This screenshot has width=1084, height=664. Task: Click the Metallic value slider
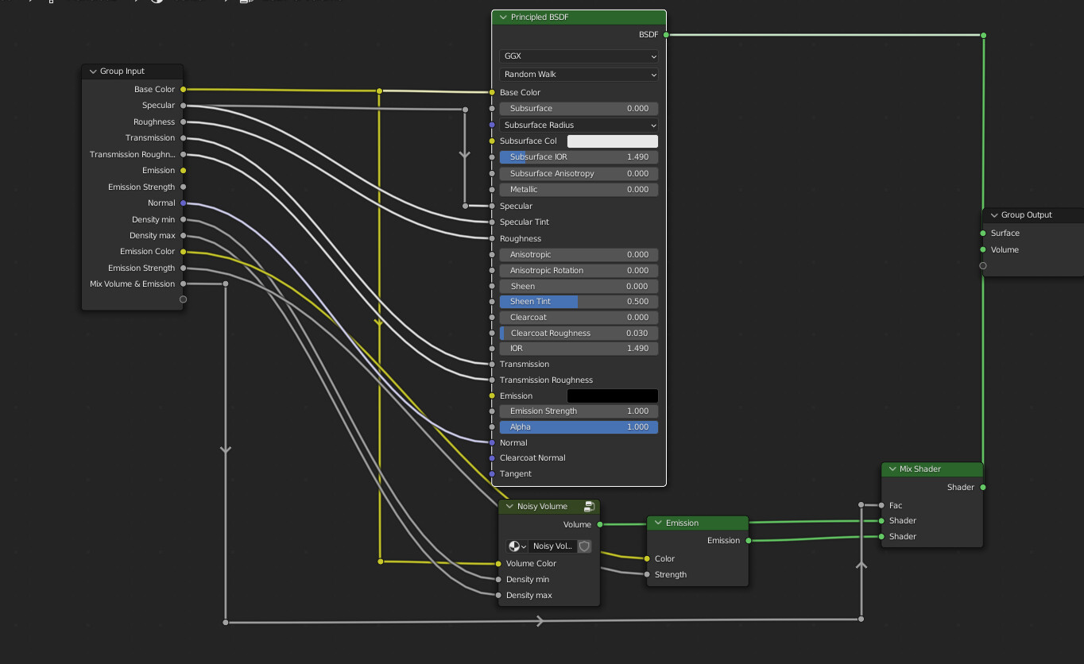[x=579, y=190]
